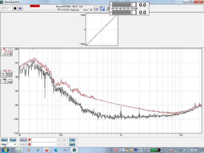
Task: Click the OVL2 record red dot
Action: pyautogui.click(x=30, y=144)
